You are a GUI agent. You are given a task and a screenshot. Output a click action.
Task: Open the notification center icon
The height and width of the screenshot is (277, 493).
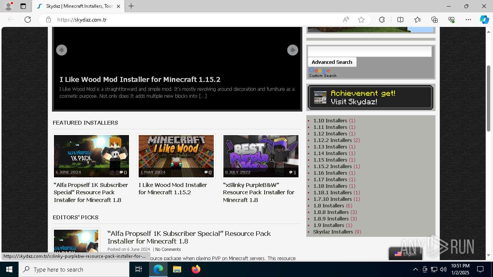pos(480,269)
